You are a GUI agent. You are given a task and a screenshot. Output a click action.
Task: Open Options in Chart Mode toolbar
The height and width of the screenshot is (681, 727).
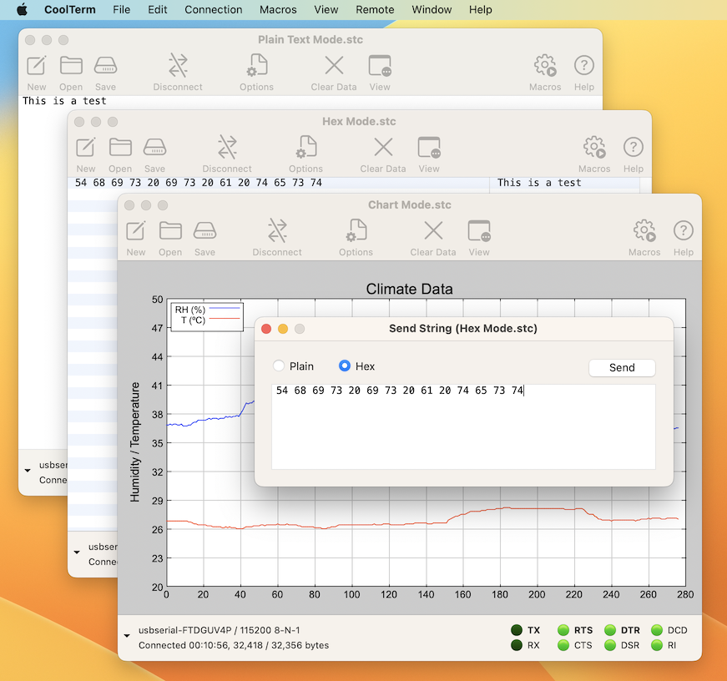[356, 231]
